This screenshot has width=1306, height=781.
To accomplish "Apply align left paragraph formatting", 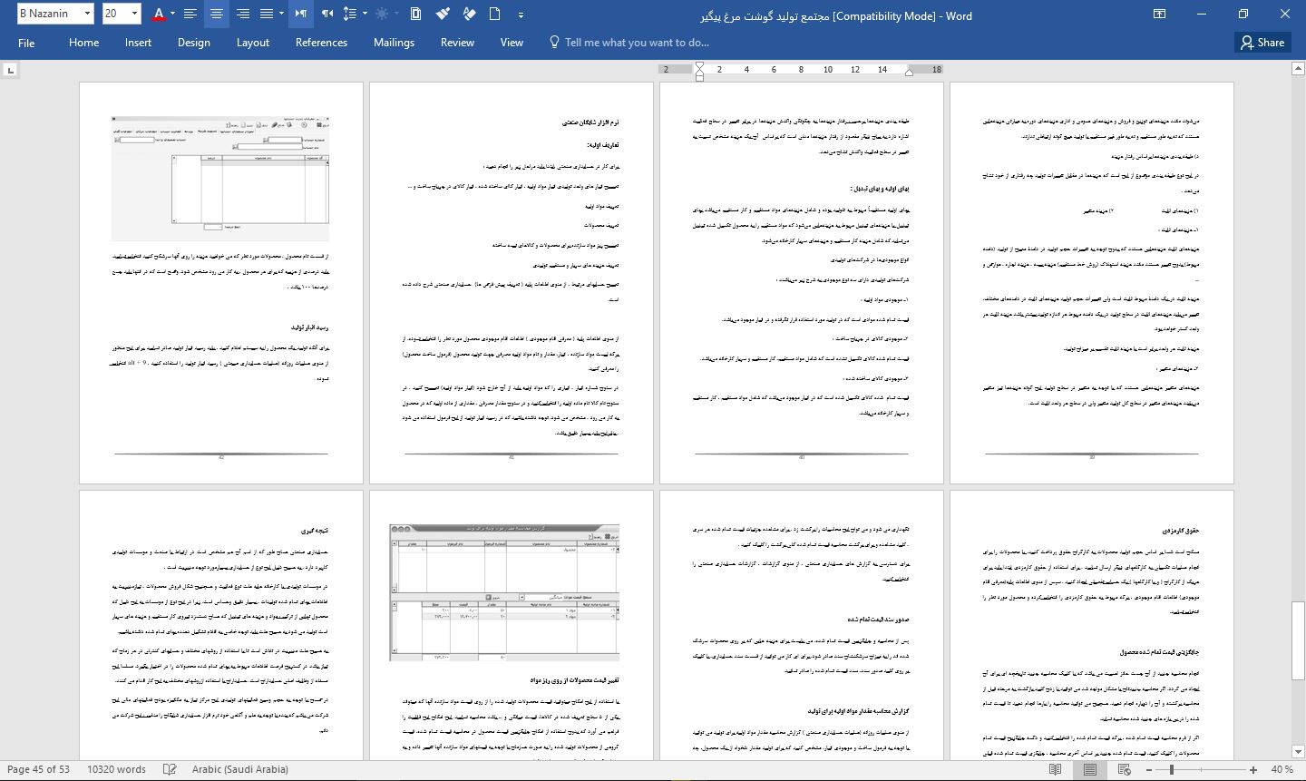I will [x=190, y=14].
